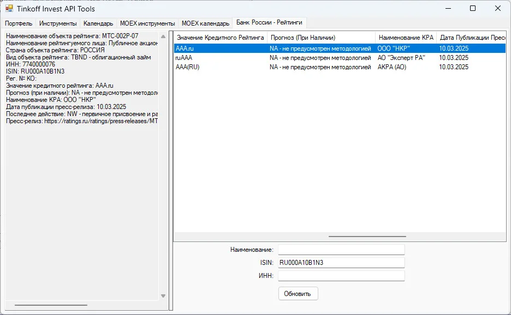Click the Пресс-релиз URL line in details
Screen dimensions: 511x315
click(82, 121)
